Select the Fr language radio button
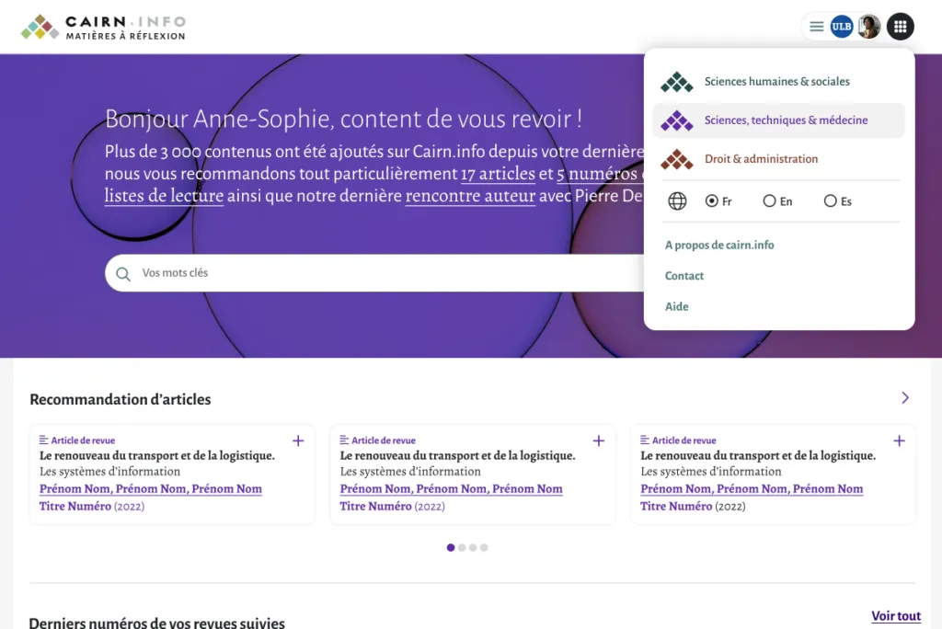 pyautogui.click(x=712, y=201)
